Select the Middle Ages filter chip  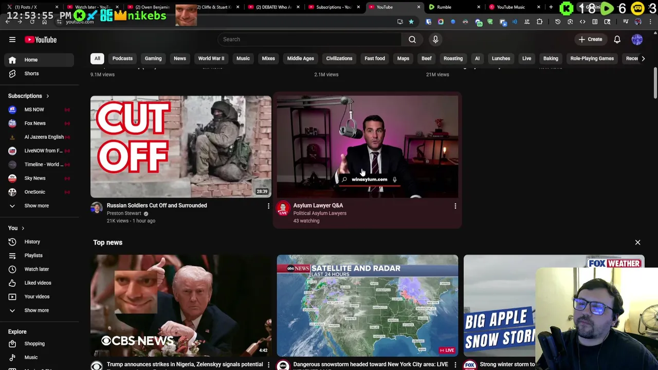(x=300, y=59)
